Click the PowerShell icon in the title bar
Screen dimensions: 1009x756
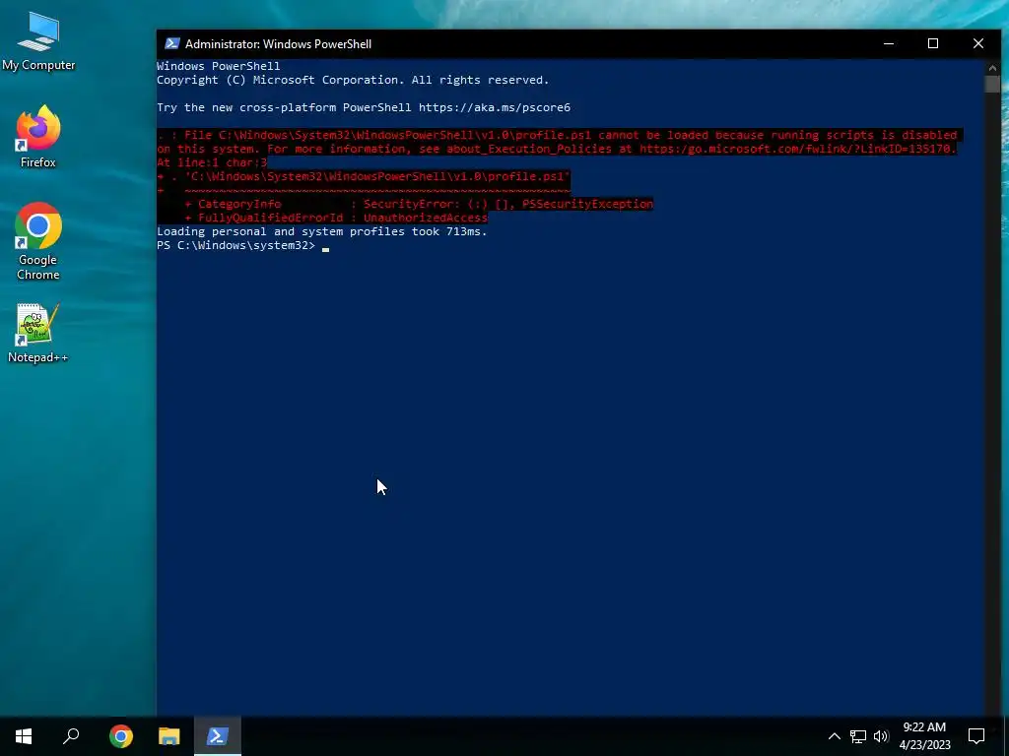click(171, 43)
